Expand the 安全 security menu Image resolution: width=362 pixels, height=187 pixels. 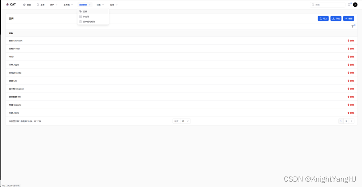pyautogui.click(x=113, y=5)
